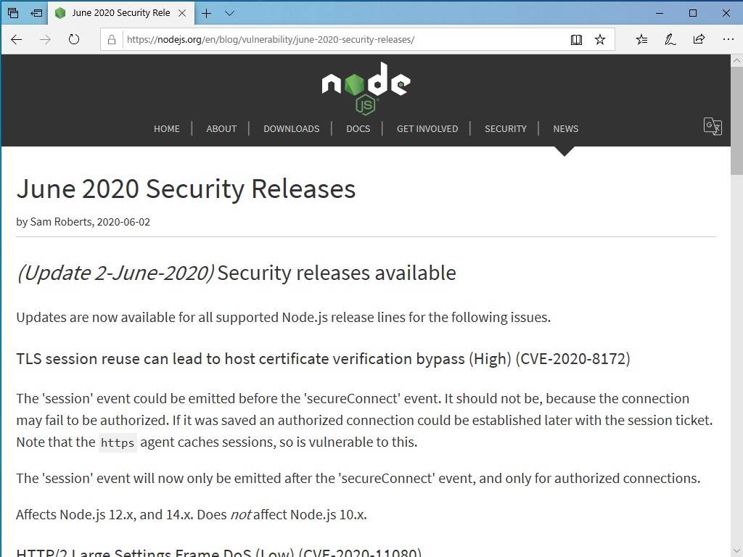The width and height of the screenshot is (743, 557).
Task: Click the Add notes pen icon
Action: 670,40
